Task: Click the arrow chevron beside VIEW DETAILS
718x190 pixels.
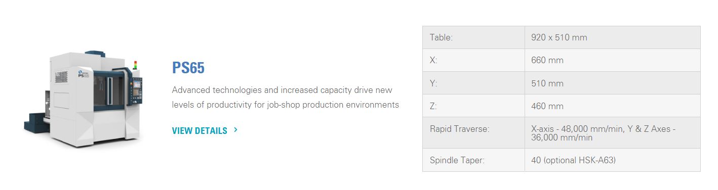Action: [235, 130]
